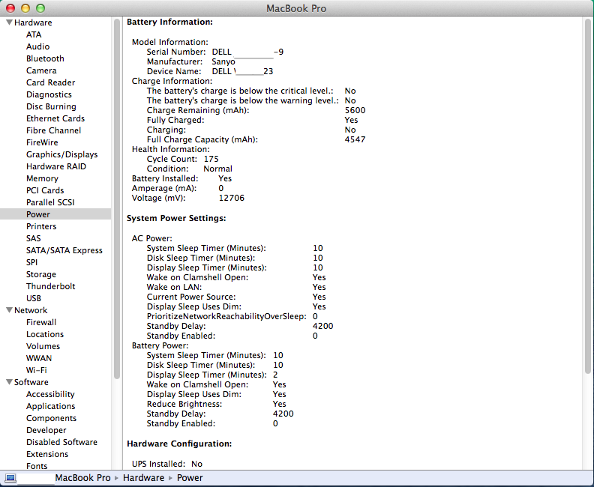Click Power in the bottom path bar
Screen dimensions: 594x487
point(190,478)
